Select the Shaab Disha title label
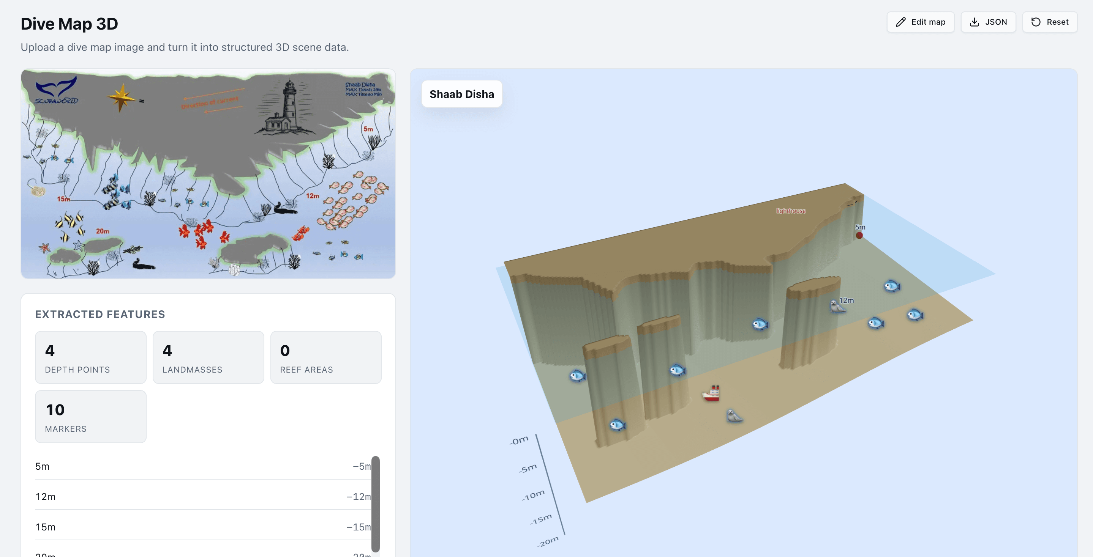The image size is (1093, 557). tap(462, 94)
